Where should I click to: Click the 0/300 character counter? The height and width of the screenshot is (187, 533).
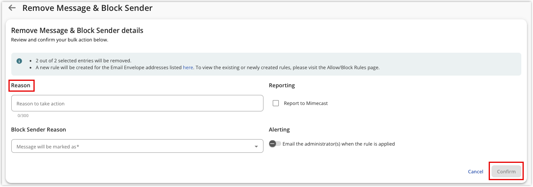[23, 115]
